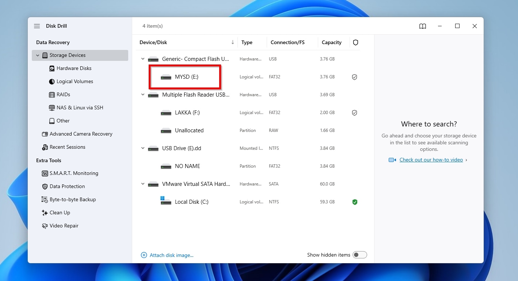
Task: Click the green shield for Local Disk (C:)
Action: [x=355, y=202]
